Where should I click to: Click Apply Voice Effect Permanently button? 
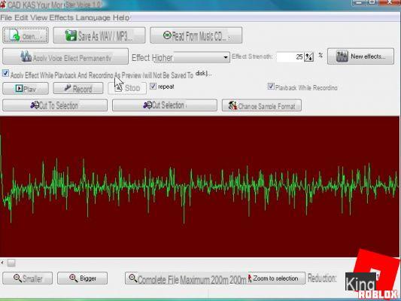point(65,56)
